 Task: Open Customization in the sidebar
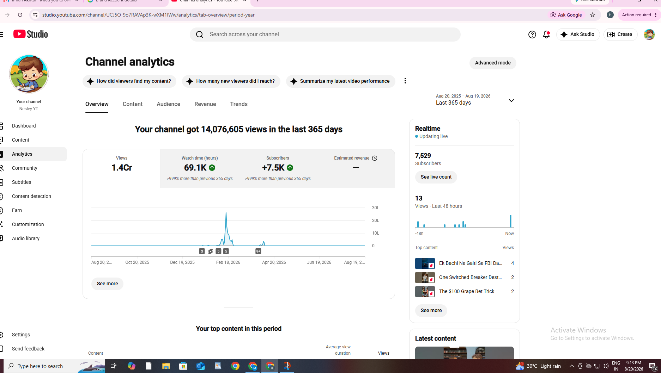tap(33, 224)
